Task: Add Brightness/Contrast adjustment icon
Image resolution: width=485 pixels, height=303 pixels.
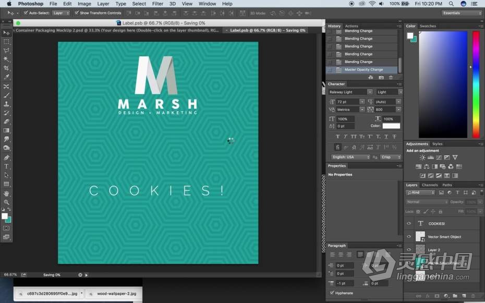Action: click(x=422, y=157)
